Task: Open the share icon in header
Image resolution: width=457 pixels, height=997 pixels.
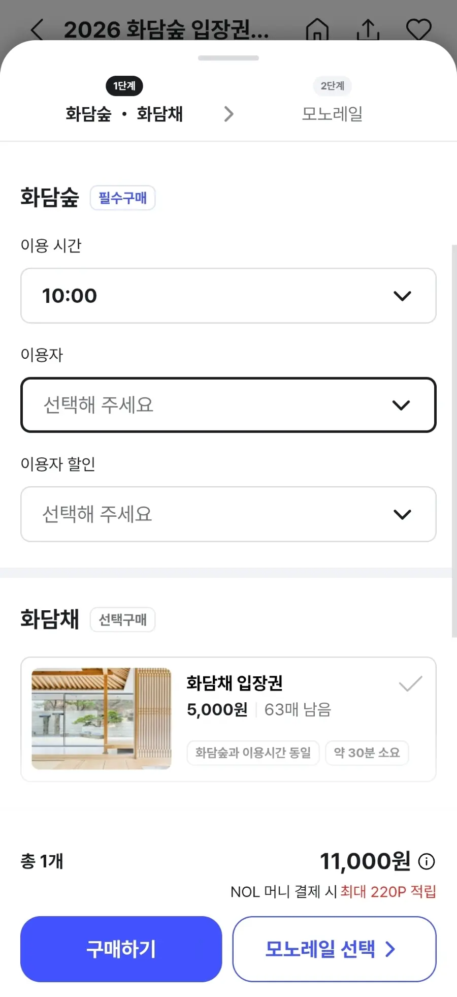Action: tap(368, 29)
